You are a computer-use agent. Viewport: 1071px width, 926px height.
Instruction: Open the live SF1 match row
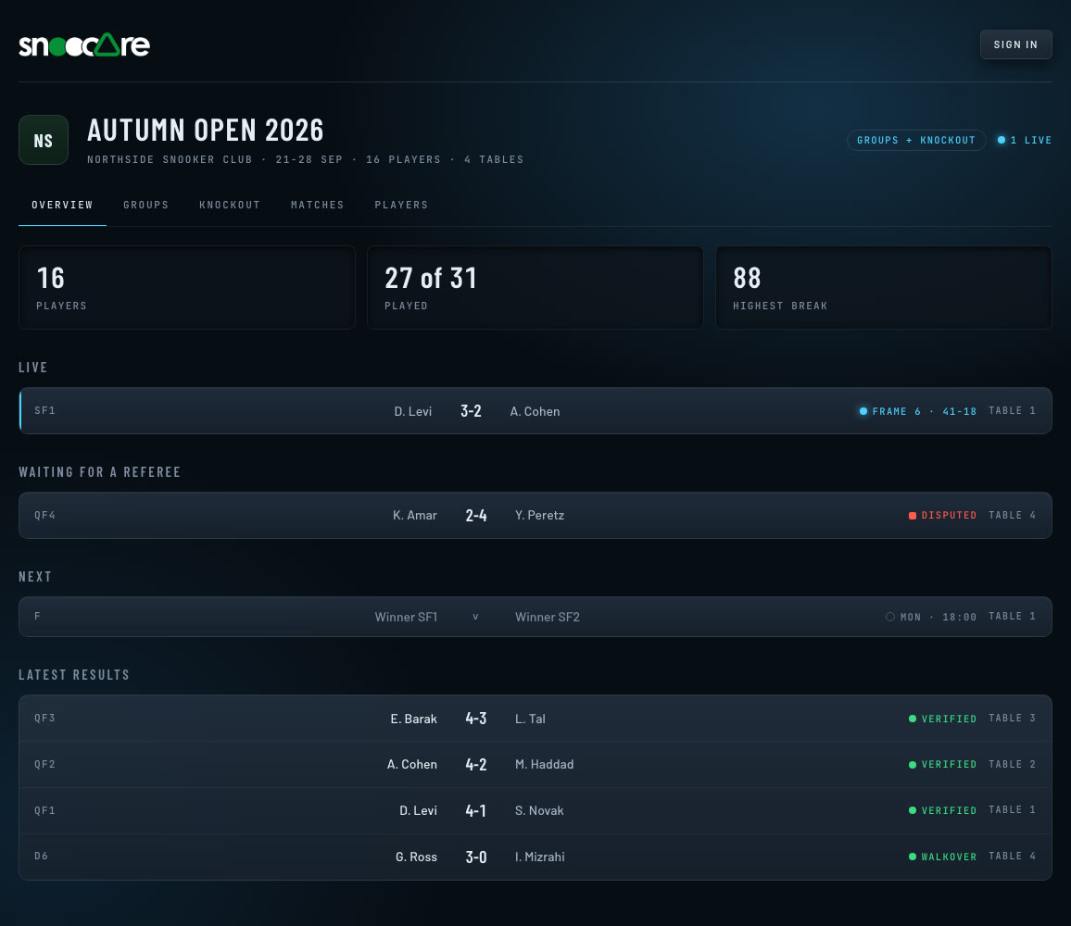(535, 410)
